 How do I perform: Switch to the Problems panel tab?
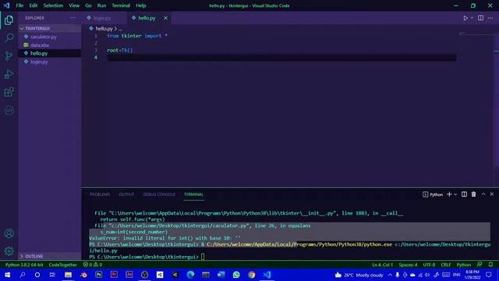pyautogui.click(x=100, y=194)
